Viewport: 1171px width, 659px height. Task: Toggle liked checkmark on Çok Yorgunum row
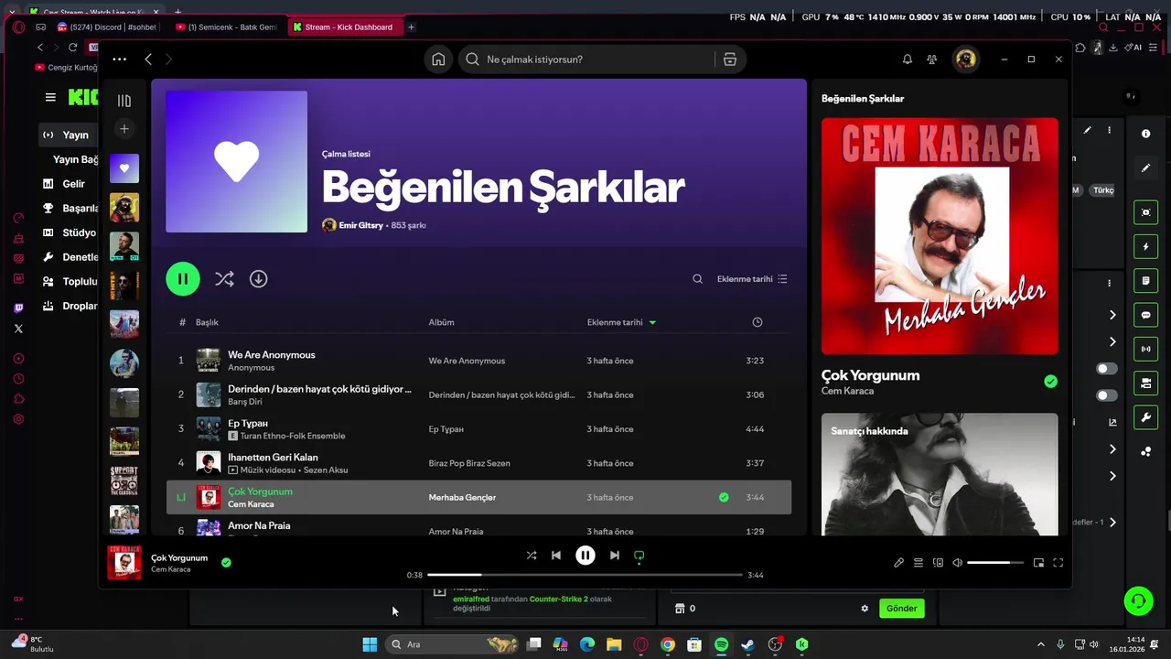(x=724, y=498)
